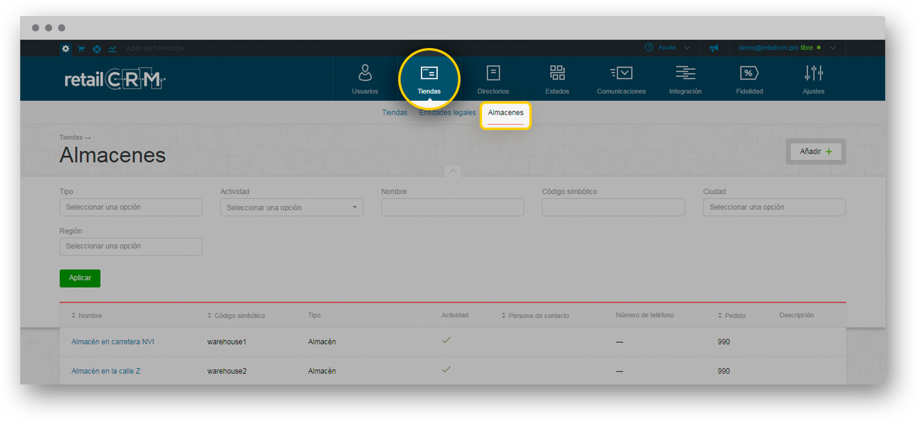Click the Añadir button
Viewport: 922px width, 430px height.
(x=816, y=152)
